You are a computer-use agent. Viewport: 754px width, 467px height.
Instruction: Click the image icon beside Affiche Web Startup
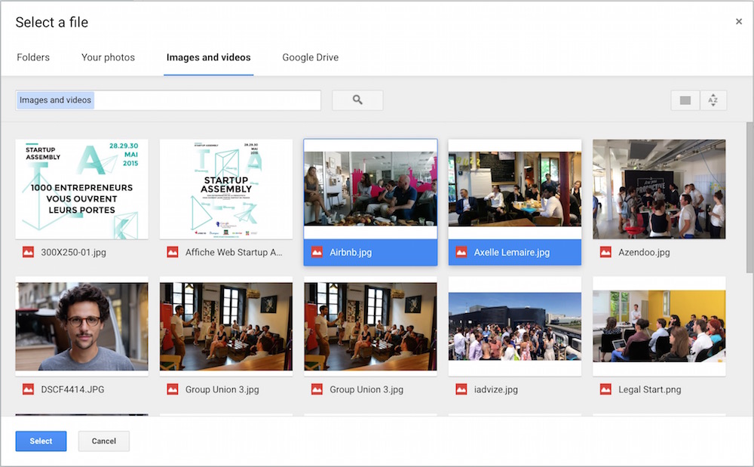173,252
